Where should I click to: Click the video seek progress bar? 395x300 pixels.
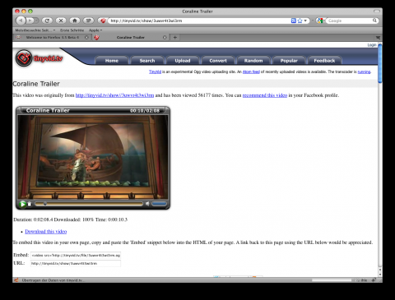click(x=89, y=204)
